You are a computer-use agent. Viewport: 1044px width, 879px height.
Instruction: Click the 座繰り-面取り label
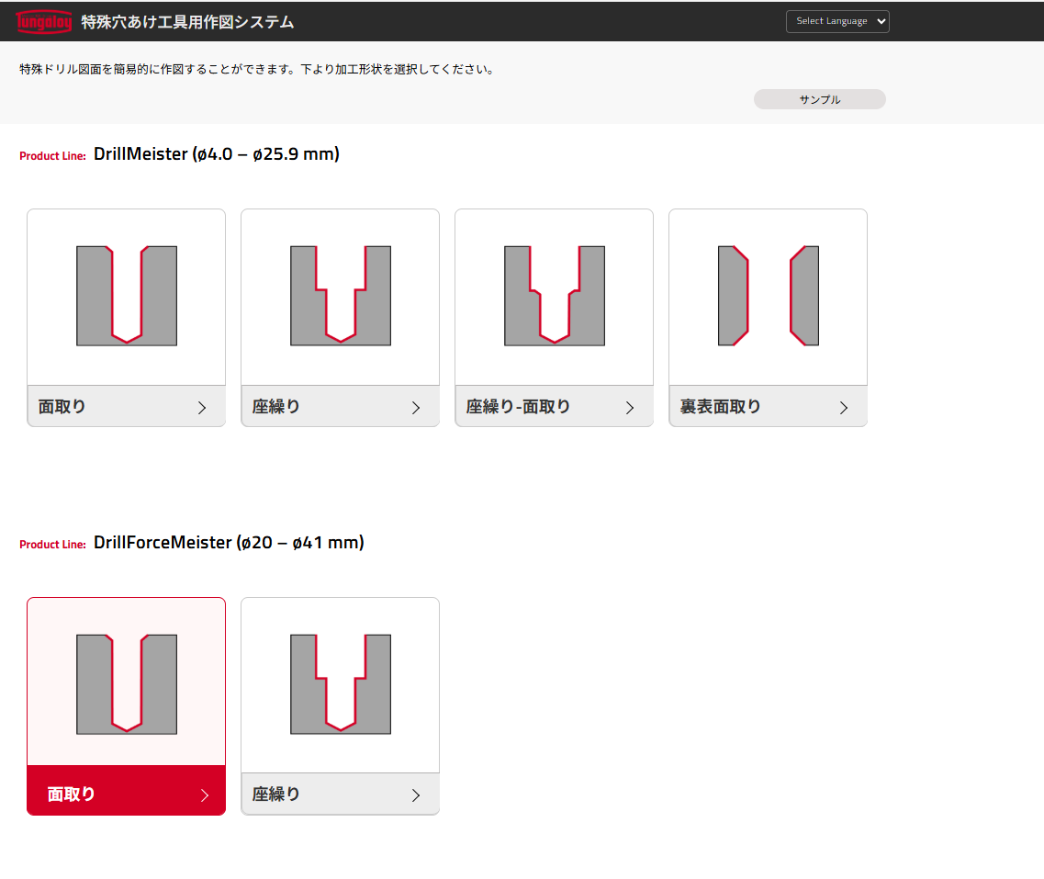coord(518,406)
